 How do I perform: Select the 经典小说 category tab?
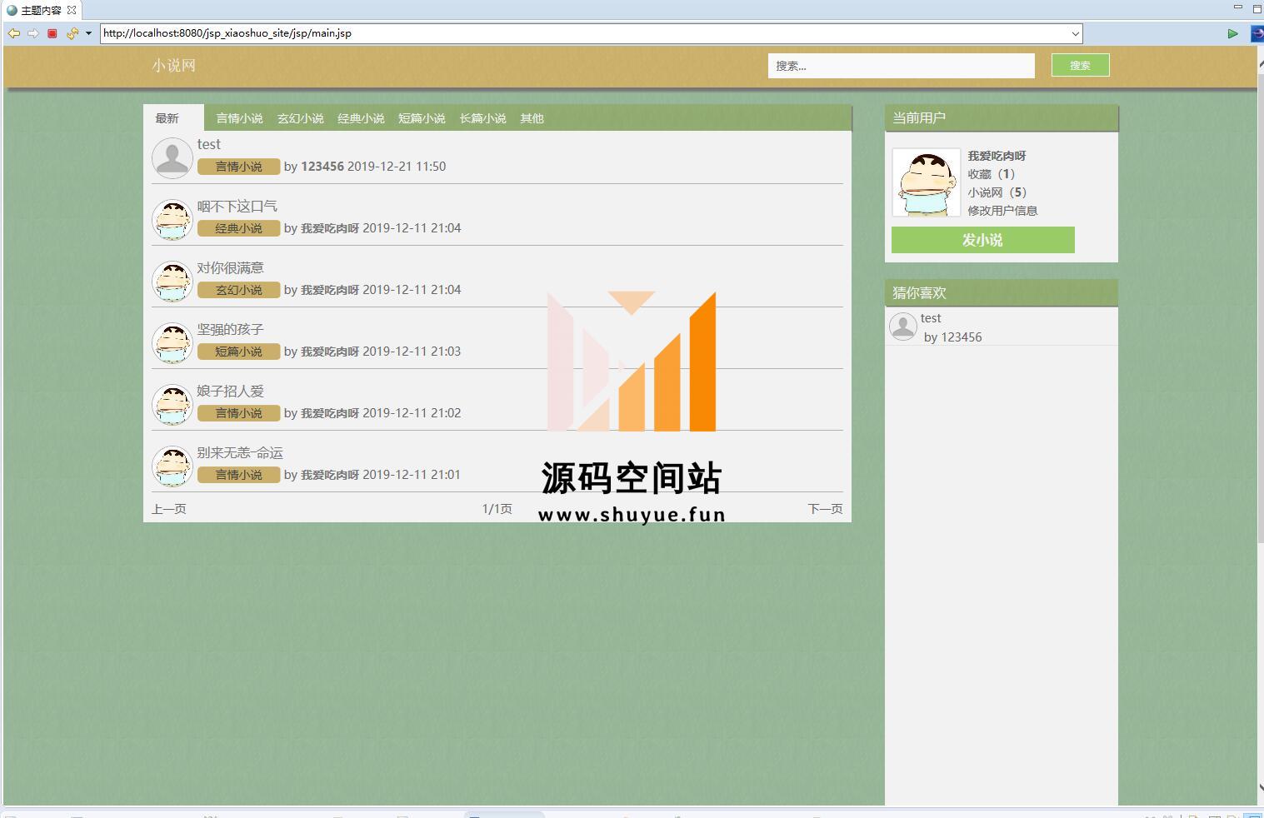coord(361,118)
